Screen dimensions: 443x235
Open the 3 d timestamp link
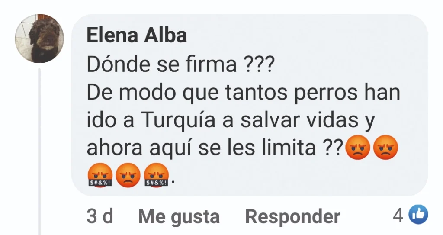[100, 216]
